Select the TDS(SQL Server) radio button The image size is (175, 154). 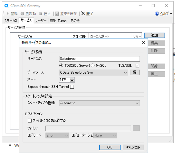61,66
